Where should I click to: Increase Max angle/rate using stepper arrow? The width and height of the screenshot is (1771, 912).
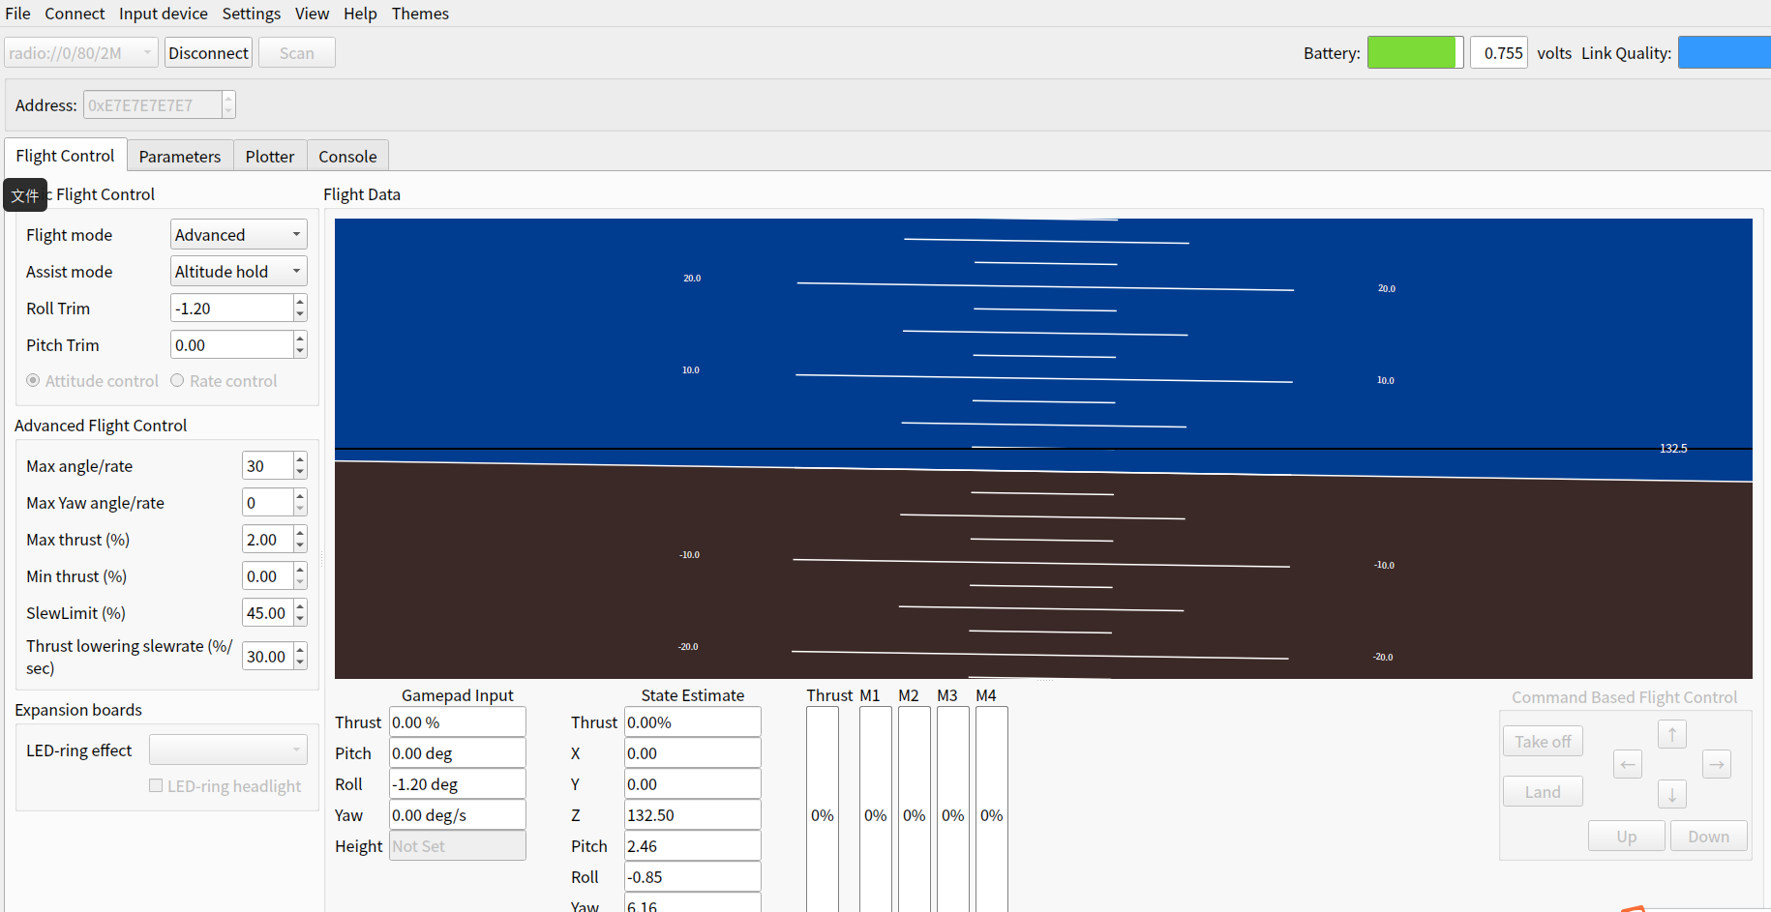(x=300, y=460)
